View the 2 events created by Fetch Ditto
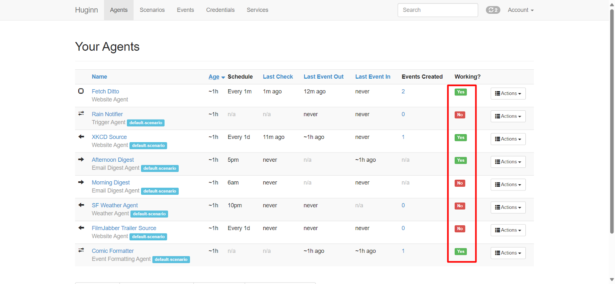The width and height of the screenshot is (615, 284). [x=403, y=91]
